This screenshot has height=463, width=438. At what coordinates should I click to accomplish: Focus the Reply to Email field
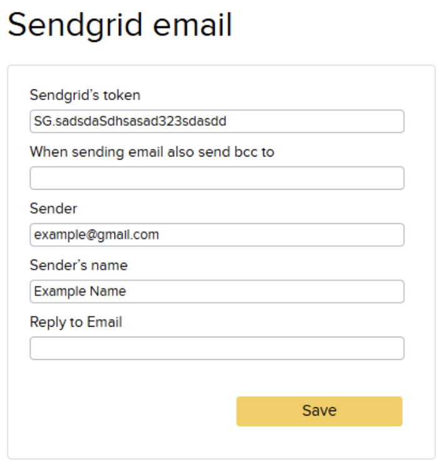(216, 349)
